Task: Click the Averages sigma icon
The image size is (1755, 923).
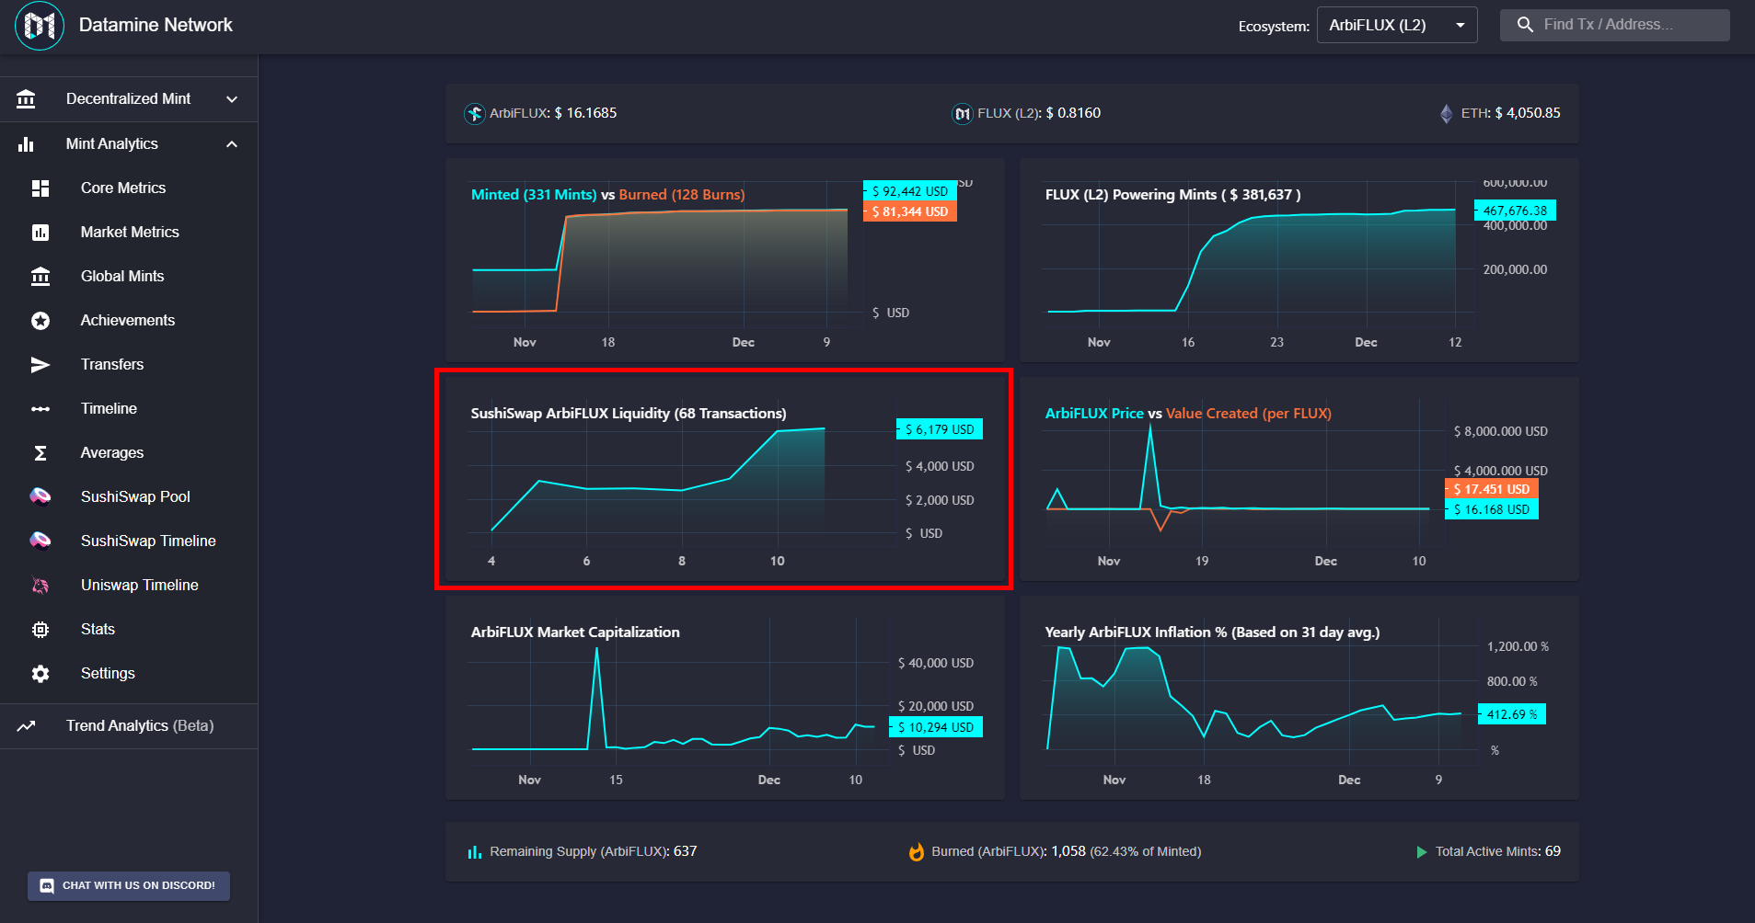Action: point(40,453)
